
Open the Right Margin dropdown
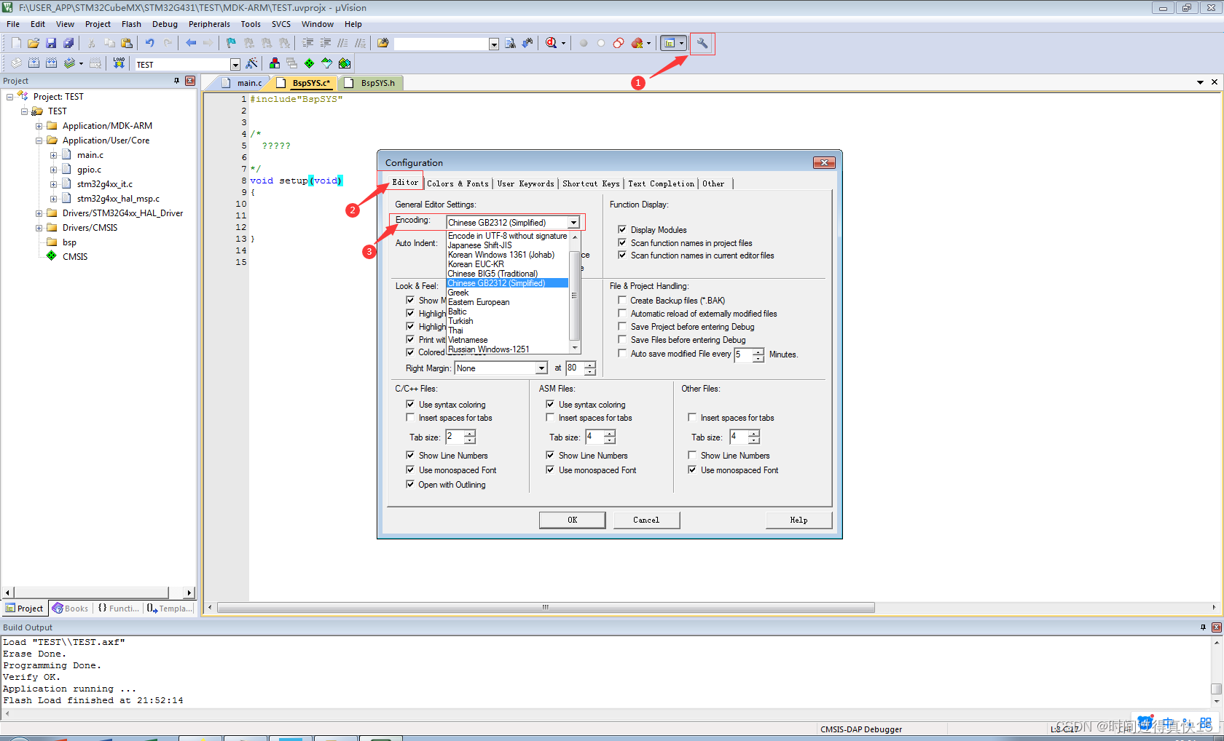(541, 368)
